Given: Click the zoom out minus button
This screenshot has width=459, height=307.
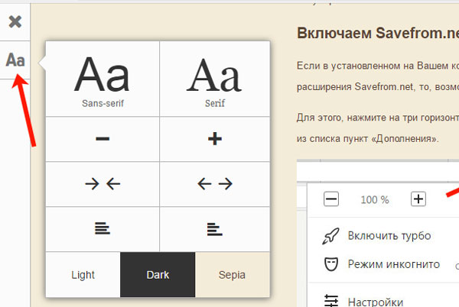Looking at the screenshot, I should (x=331, y=199).
